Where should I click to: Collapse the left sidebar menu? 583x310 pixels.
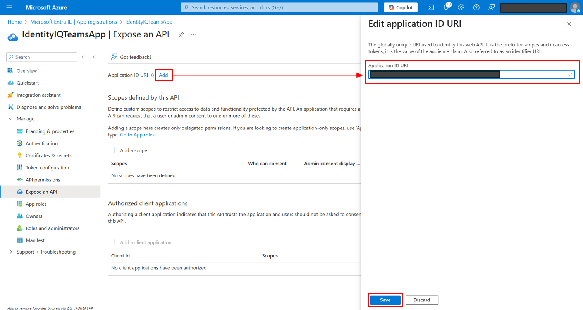(x=94, y=57)
